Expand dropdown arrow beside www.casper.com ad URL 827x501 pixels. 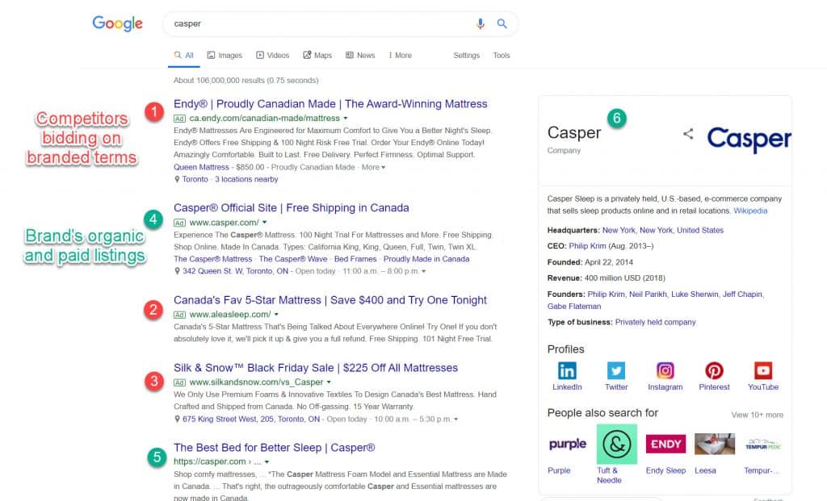click(265, 223)
